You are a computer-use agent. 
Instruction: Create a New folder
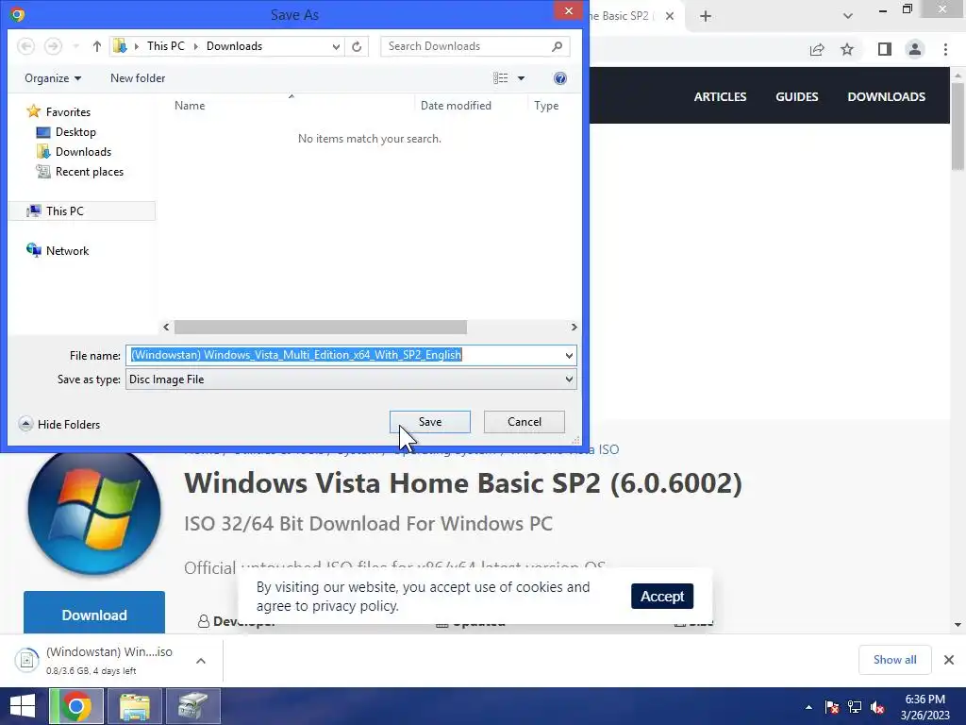138,78
